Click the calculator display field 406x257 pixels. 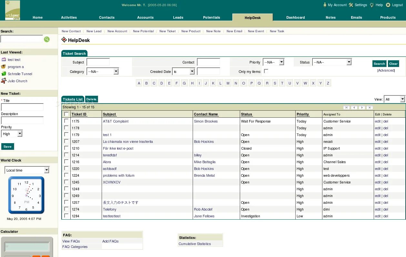click(27, 247)
